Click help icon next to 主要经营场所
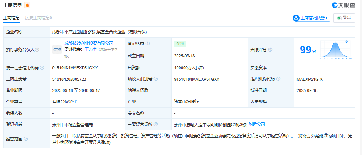This screenshot has height=155, width=362. point(155,124)
